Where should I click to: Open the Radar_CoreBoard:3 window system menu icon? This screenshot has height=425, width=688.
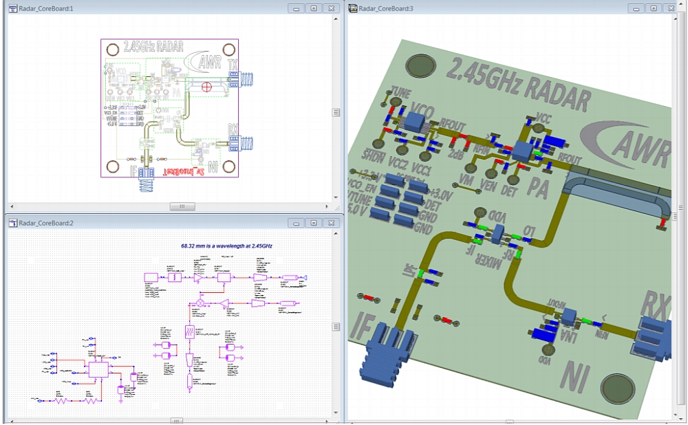pos(353,8)
